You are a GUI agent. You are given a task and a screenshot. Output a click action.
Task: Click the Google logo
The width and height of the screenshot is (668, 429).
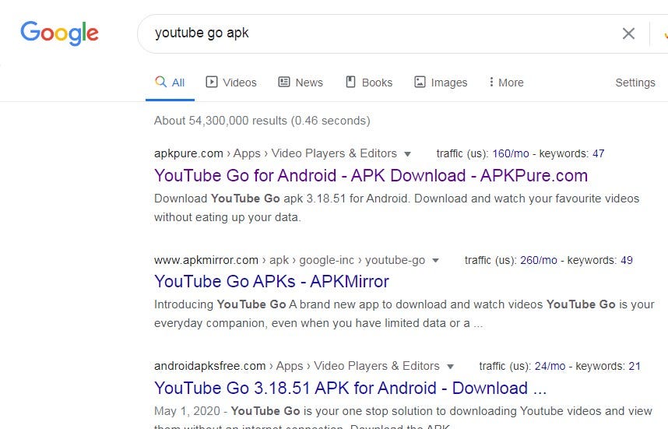[x=59, y=33]
